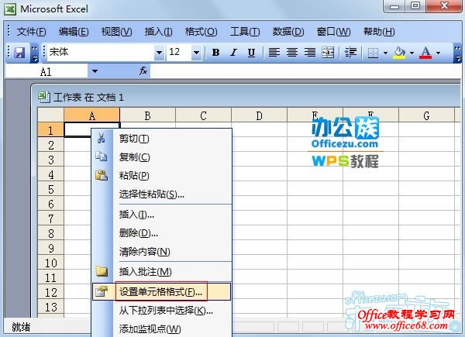Click the Excel icon in title bar
The height and width of the screenshot is (337, 465).
(10, 9)
